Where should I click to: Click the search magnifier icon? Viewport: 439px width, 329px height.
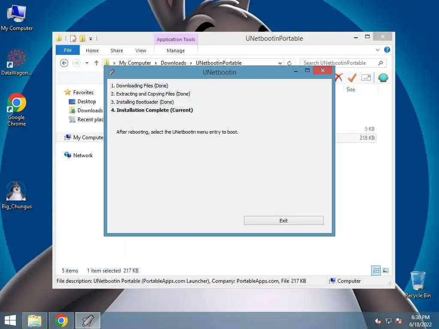pos(381,63)
